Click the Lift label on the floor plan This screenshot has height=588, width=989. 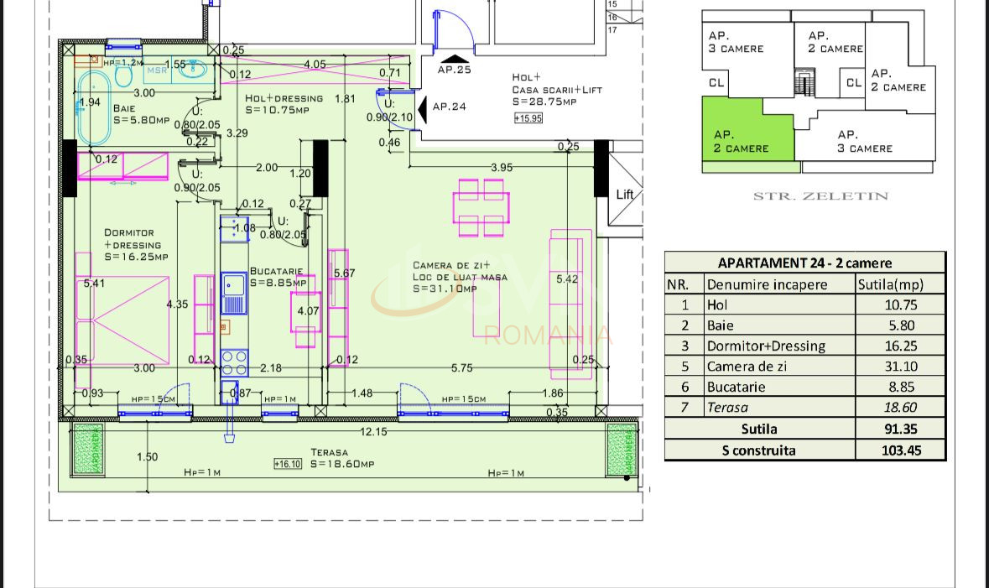pyautogui.click(x=624, y=195)
